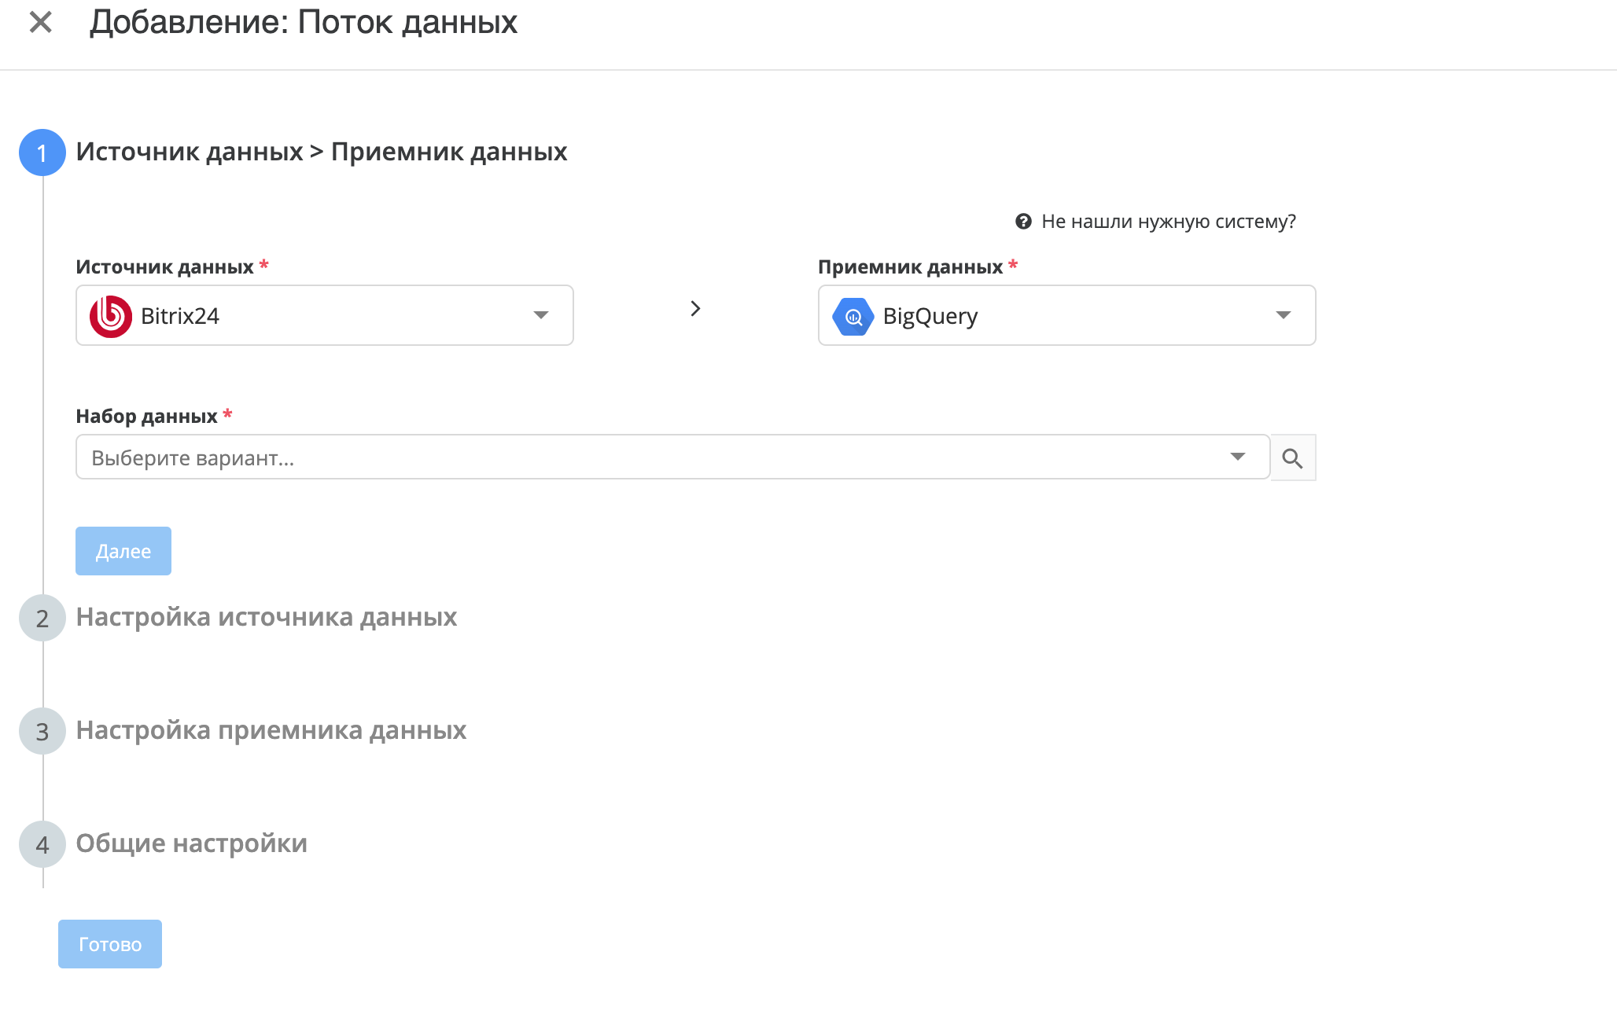This screenshot has width=1617, height=1036.
Task: Click the arrow between source and destination
Action: (x=695, y=309)
